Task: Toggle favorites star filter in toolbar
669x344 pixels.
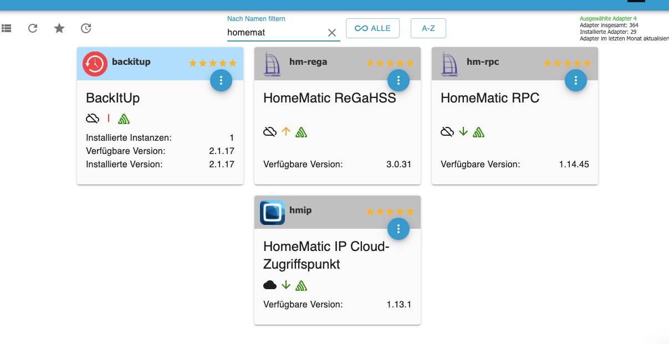Action: coord(59,28)
